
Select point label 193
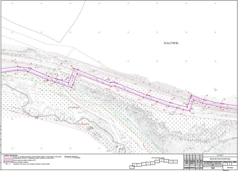click(174, 98)
